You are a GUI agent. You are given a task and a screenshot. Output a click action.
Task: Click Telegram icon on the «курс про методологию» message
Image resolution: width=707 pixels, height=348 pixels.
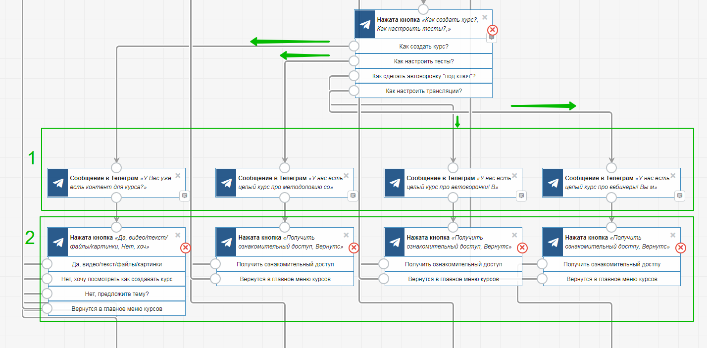[226, 183]
